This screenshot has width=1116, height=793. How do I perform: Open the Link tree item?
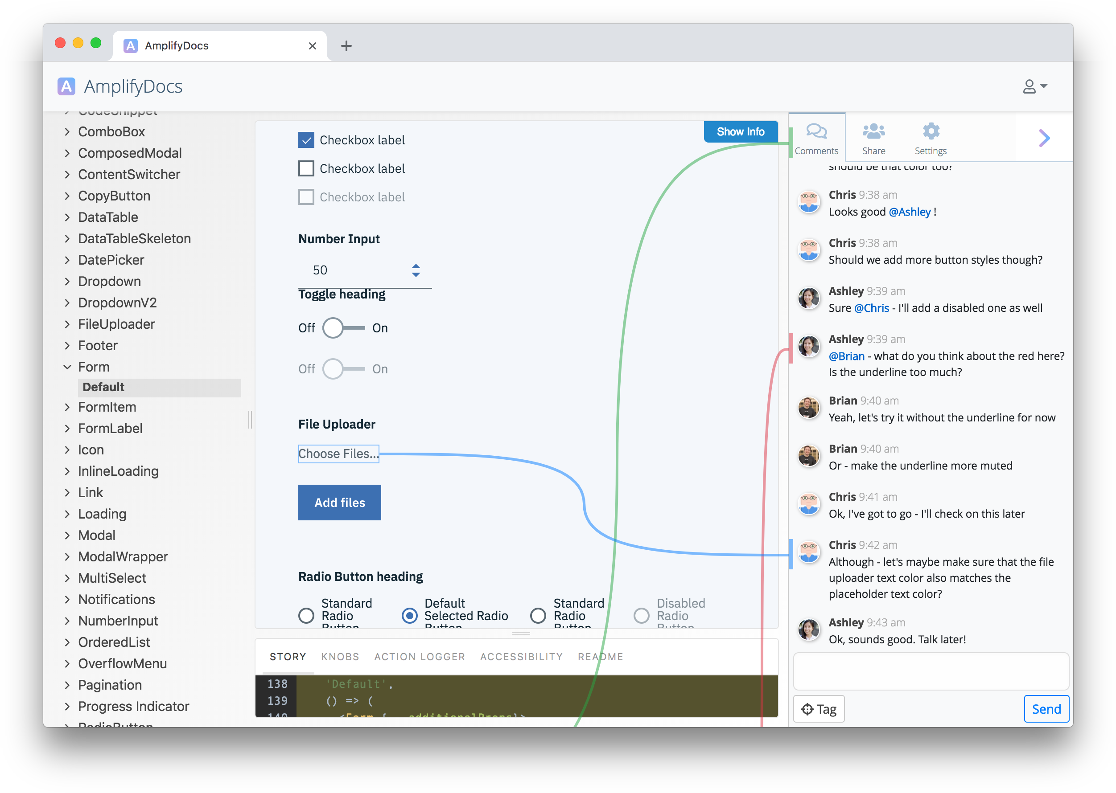(x=83, y=493)
